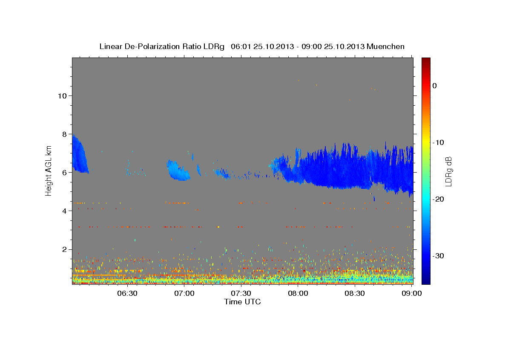Click the colorbar value -20
Viewport: 511px width, 341px height.
[438, 199]
